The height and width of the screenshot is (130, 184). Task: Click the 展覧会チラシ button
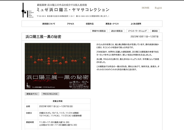(x=32, y=94)
